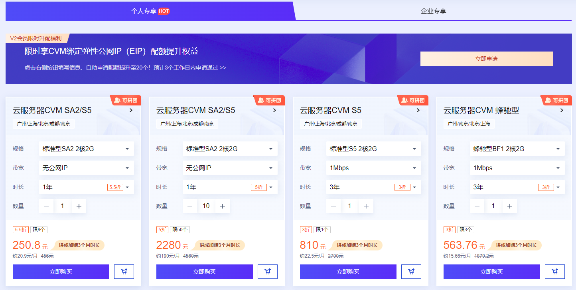Increase quantity on the 250.8元 card
This screenshot has width=576, height=290.
[79, 206]
